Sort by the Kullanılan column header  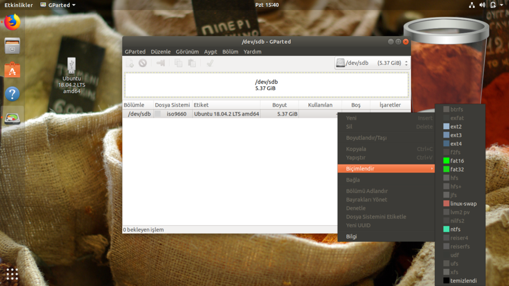pyautogui.click(x=320, y=105)
